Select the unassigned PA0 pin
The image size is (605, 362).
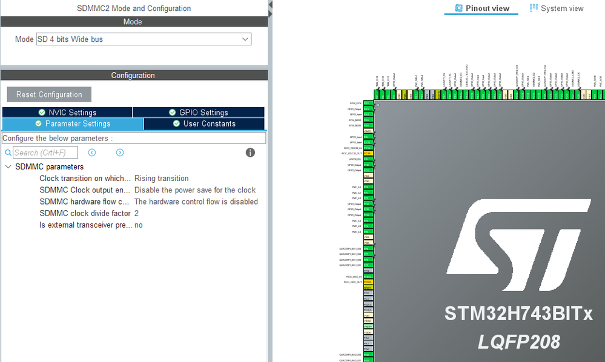pos(368,338)
